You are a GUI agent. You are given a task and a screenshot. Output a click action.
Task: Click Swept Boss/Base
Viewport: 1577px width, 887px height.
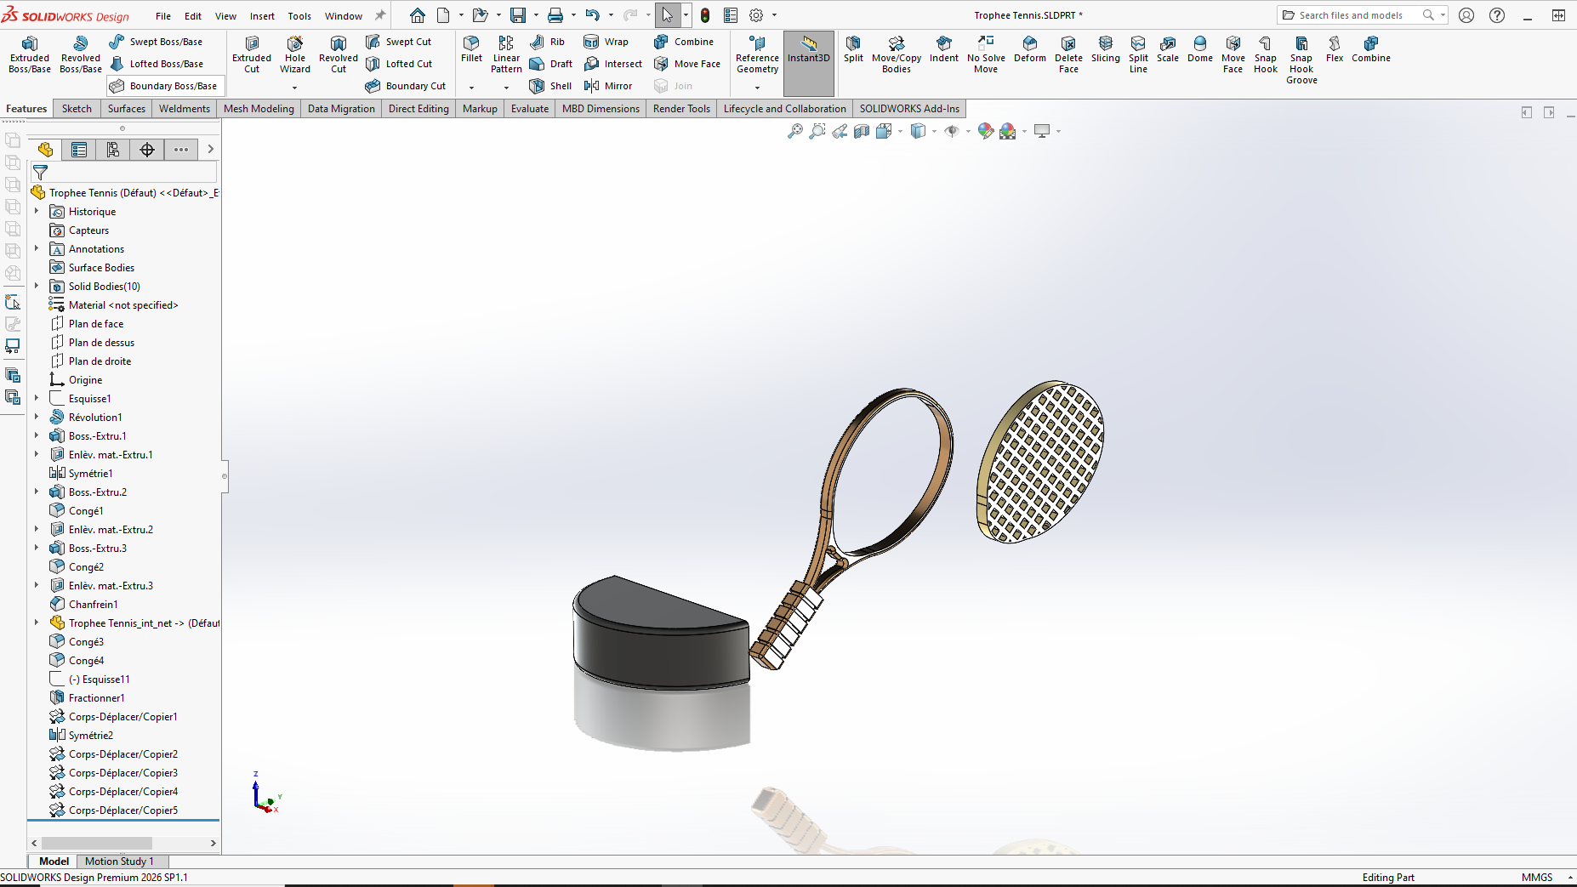(156, 42)
